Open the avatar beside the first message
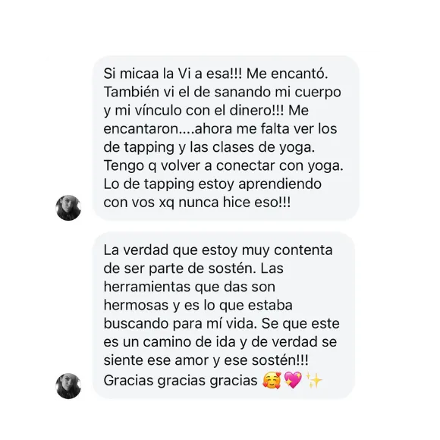This screenshot has height=440, width=440. pos(68,208)
